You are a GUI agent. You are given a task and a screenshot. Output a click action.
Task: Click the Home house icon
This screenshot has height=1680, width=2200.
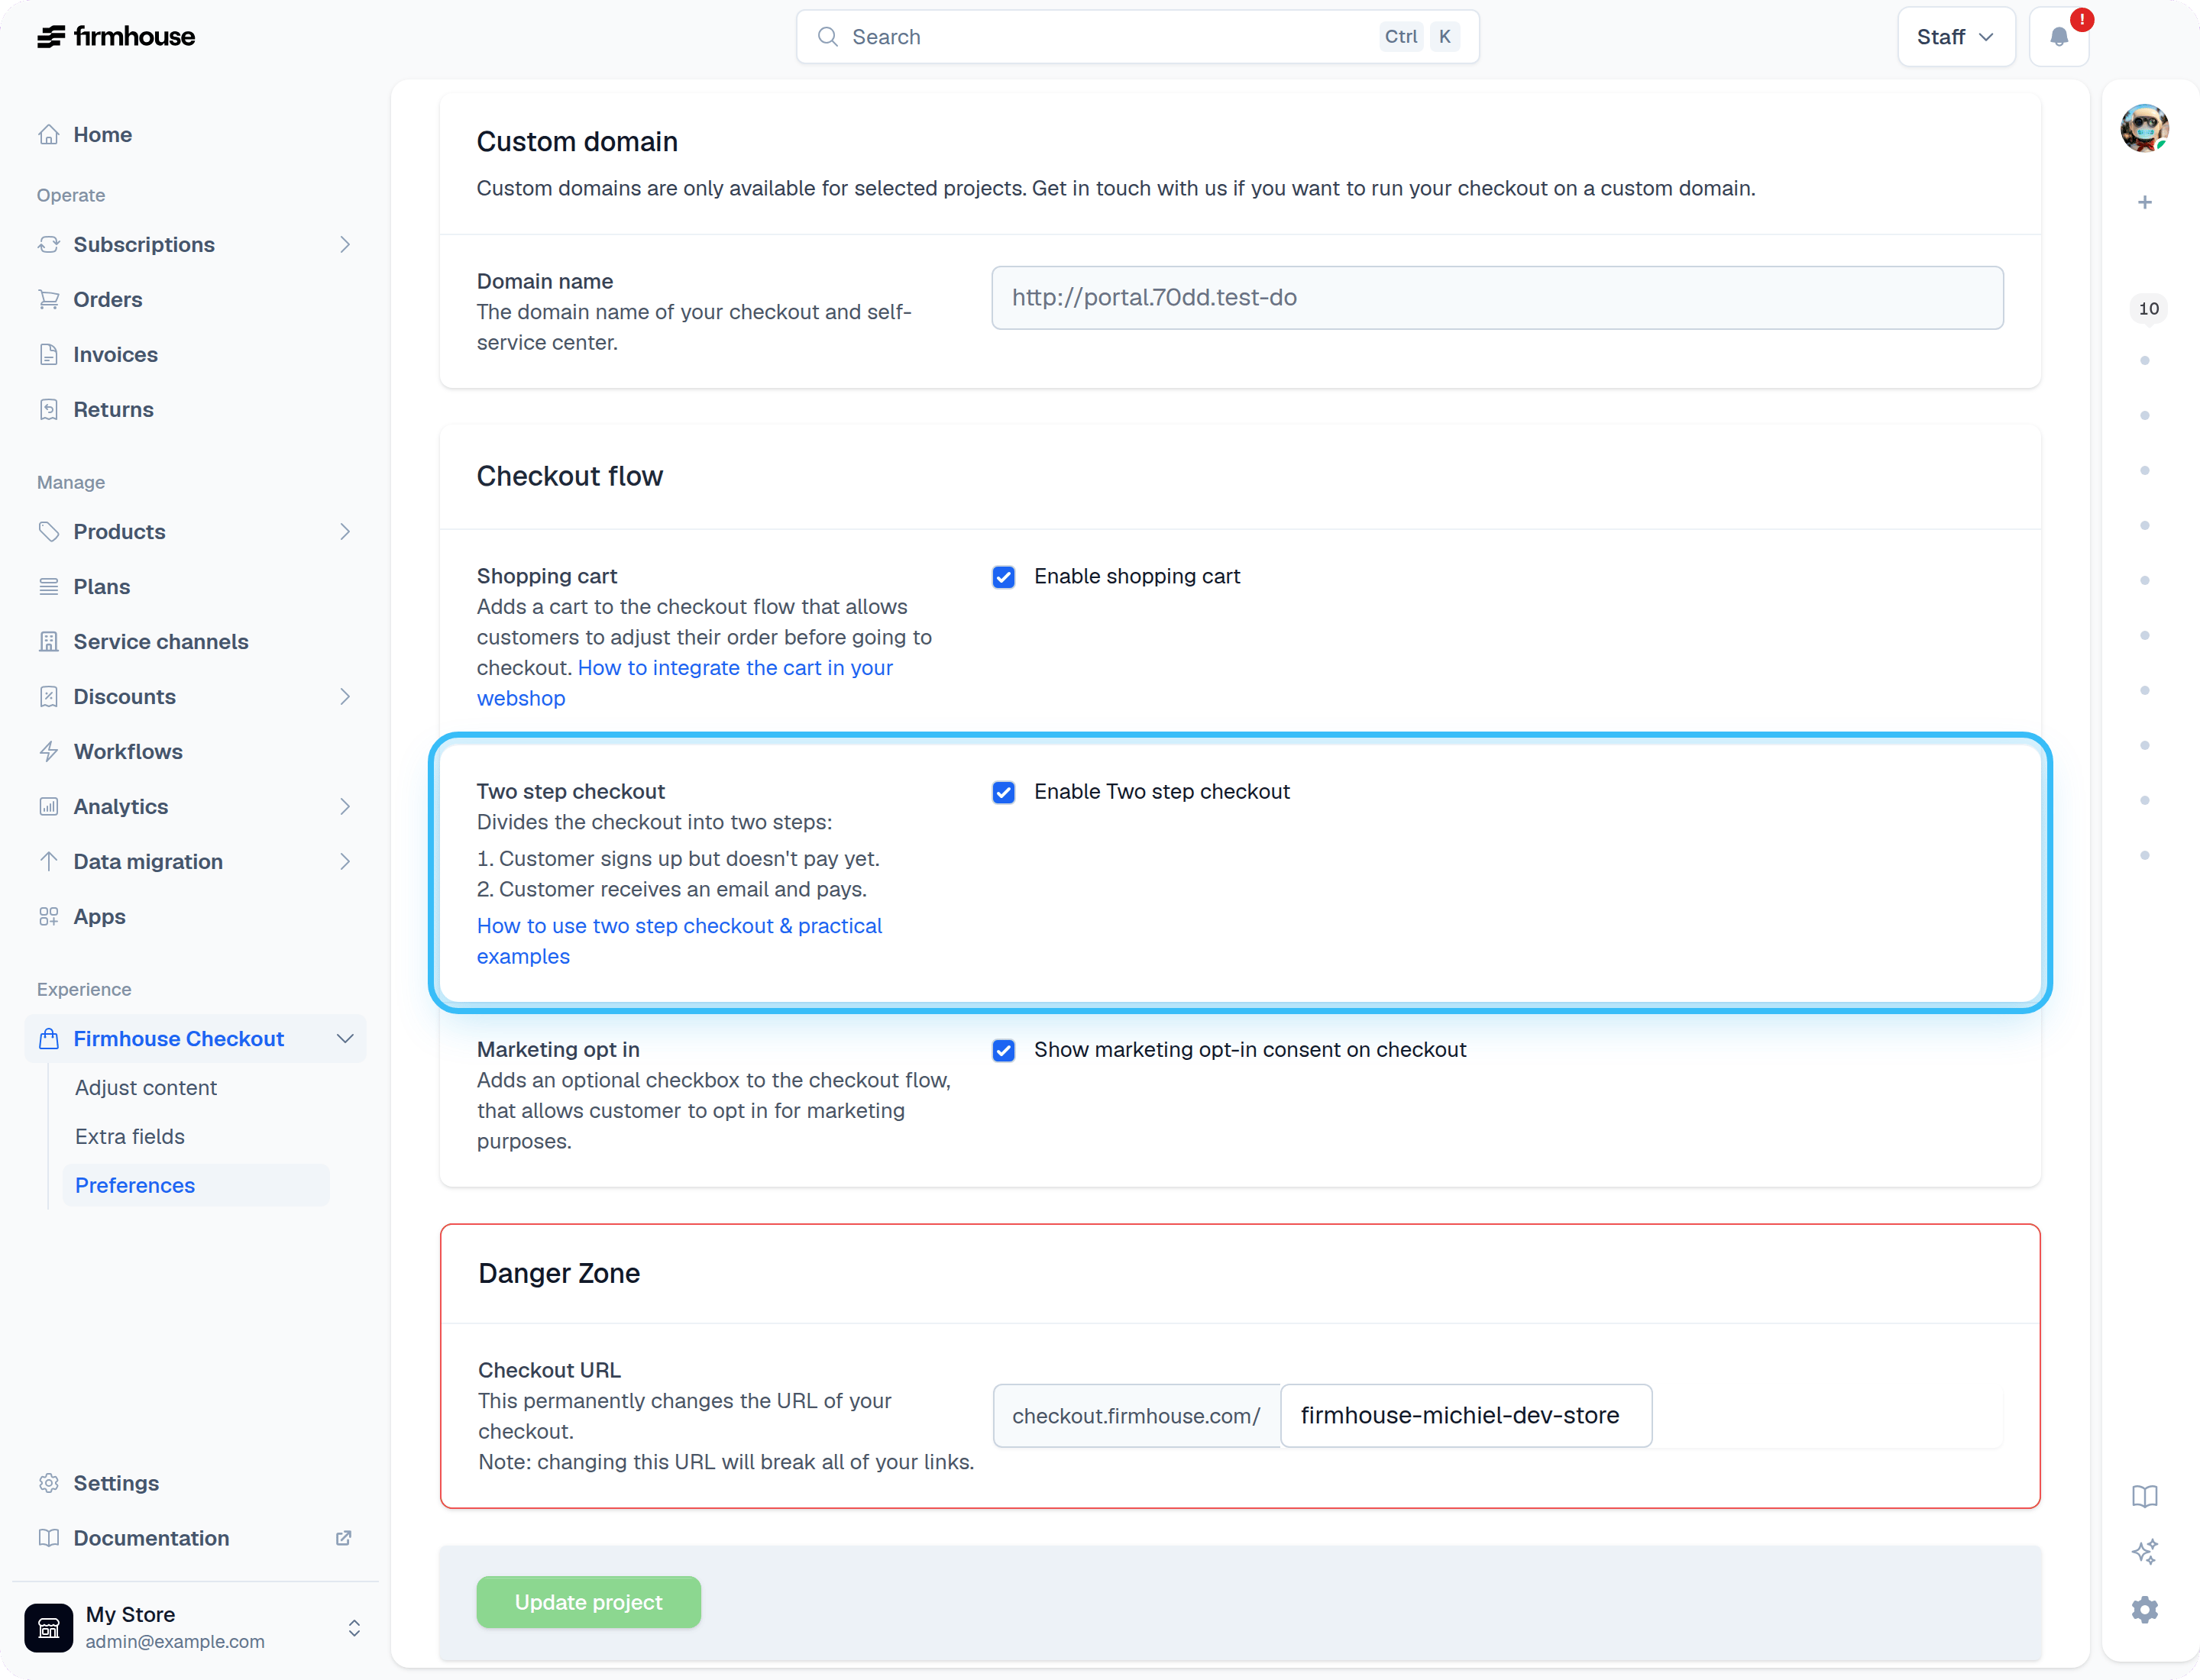[49, 135]
